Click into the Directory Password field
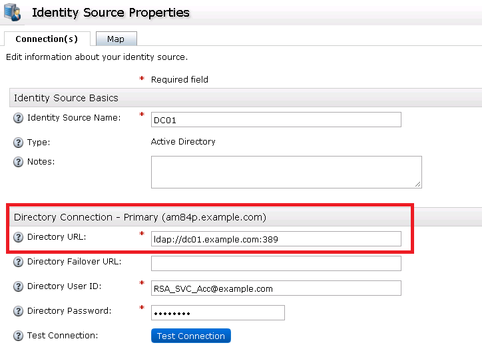This screenshot has height=357, width=482. pos(218,313)
